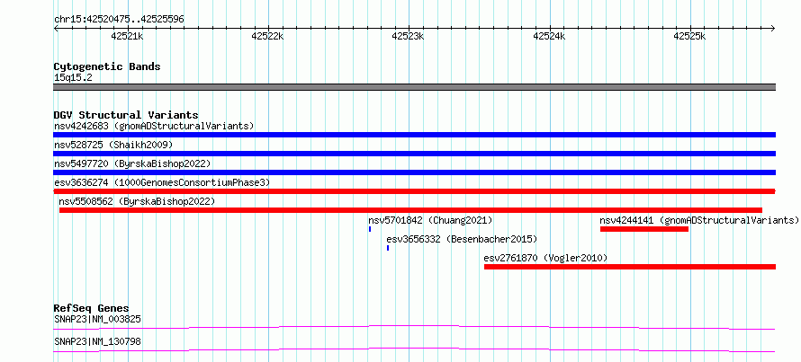Click the chr15:42520475..42525596 coordinates label
The image size is (801, 362).
click(119, 20)
